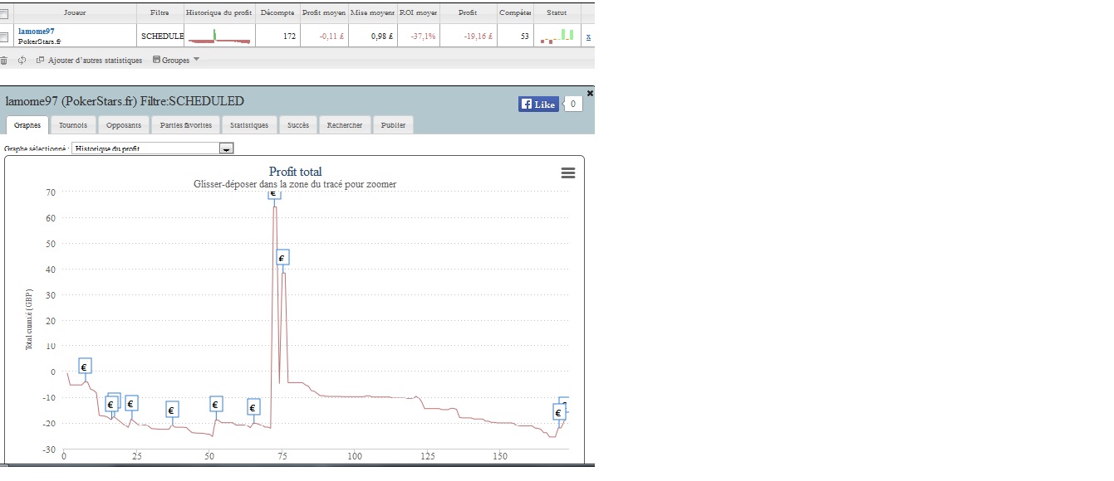Click the Mise moyenne value 0,98 £
Image resolution: width=1114 pixels, height=481 pixels.
pos(380,36)
